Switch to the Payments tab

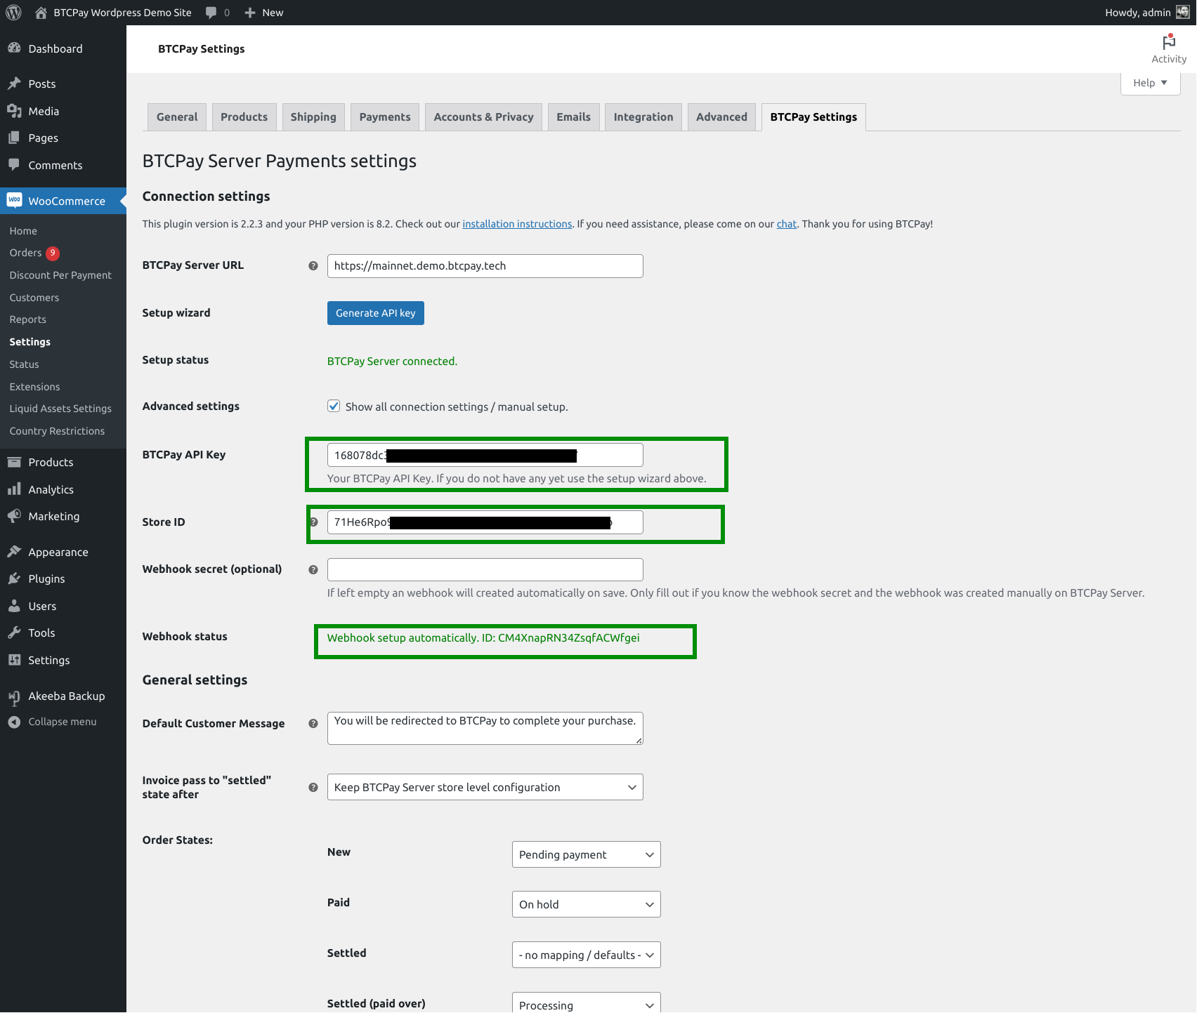[384, 117]
